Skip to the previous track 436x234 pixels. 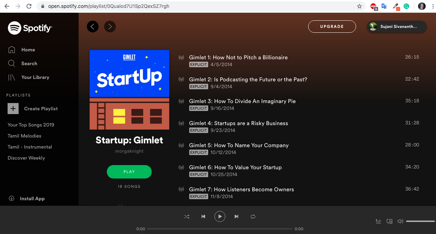203,216
